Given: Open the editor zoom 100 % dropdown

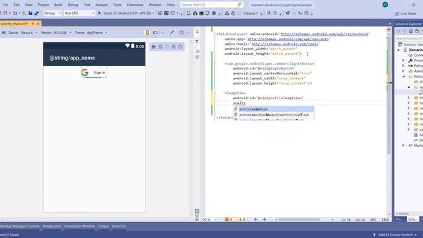Looking at the screenshot, I should 209,219.
